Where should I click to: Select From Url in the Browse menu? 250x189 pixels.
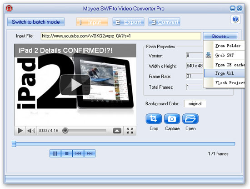pyautogui.click(x=225, y=73)
